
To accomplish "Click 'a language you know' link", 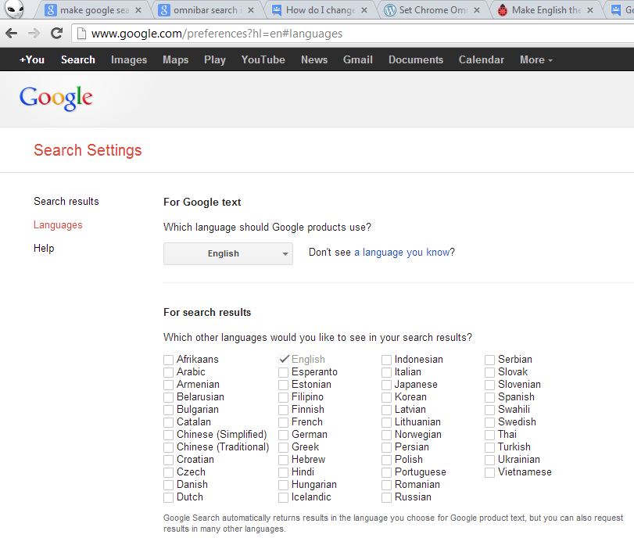I will point(402,253).
